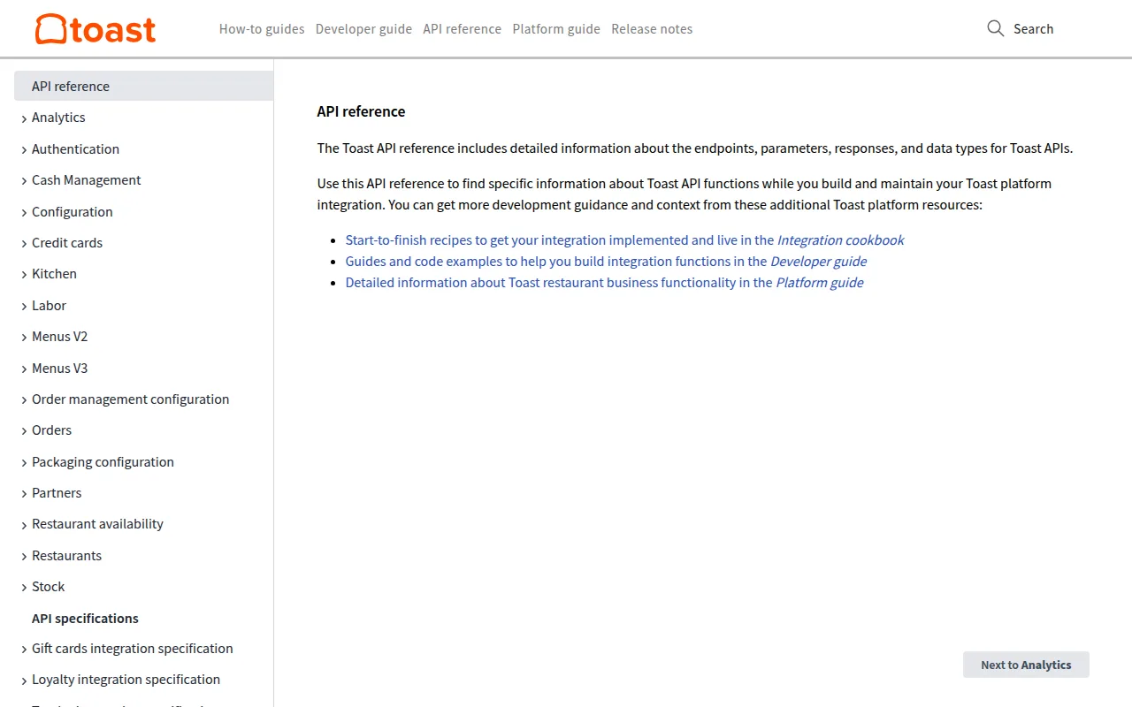Image resolution: width=1132 pixels, height=707 pixels.
Task: Expand the Kitchen section
Action: point(54,273)
